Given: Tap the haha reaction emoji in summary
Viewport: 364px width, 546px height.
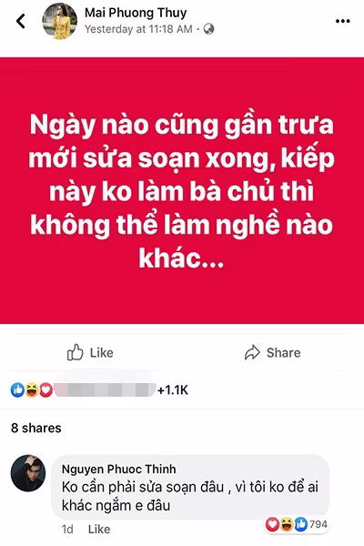Looking at the screenshot, I should 32,390.
